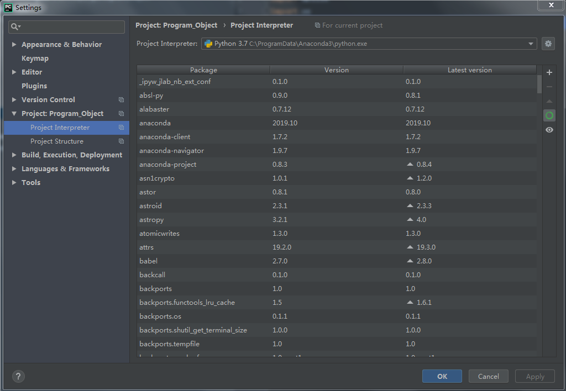Click the plus icon to install package
Screen dimensions: 566x391
(549, 72)
